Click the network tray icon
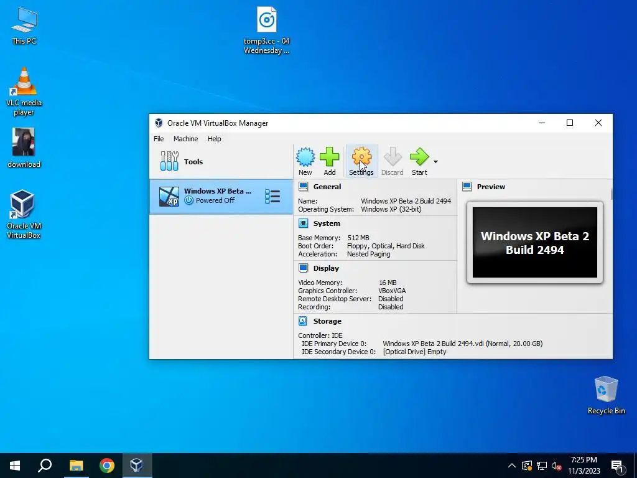This screenshot has width=637, height=478. tap(542, 466)
